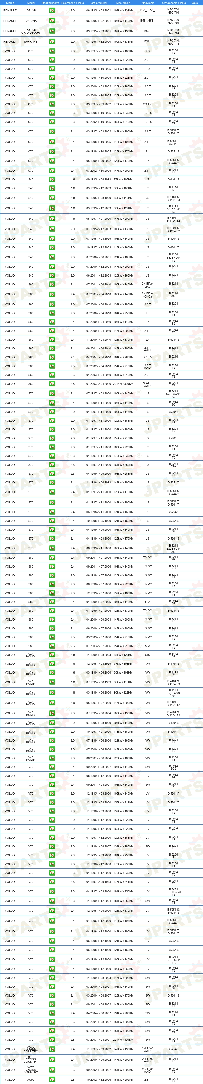
Task: Click the fuel icon for XC70 CROSS COUNTRY 147kW / 200KM
Action: (52, 1059)
